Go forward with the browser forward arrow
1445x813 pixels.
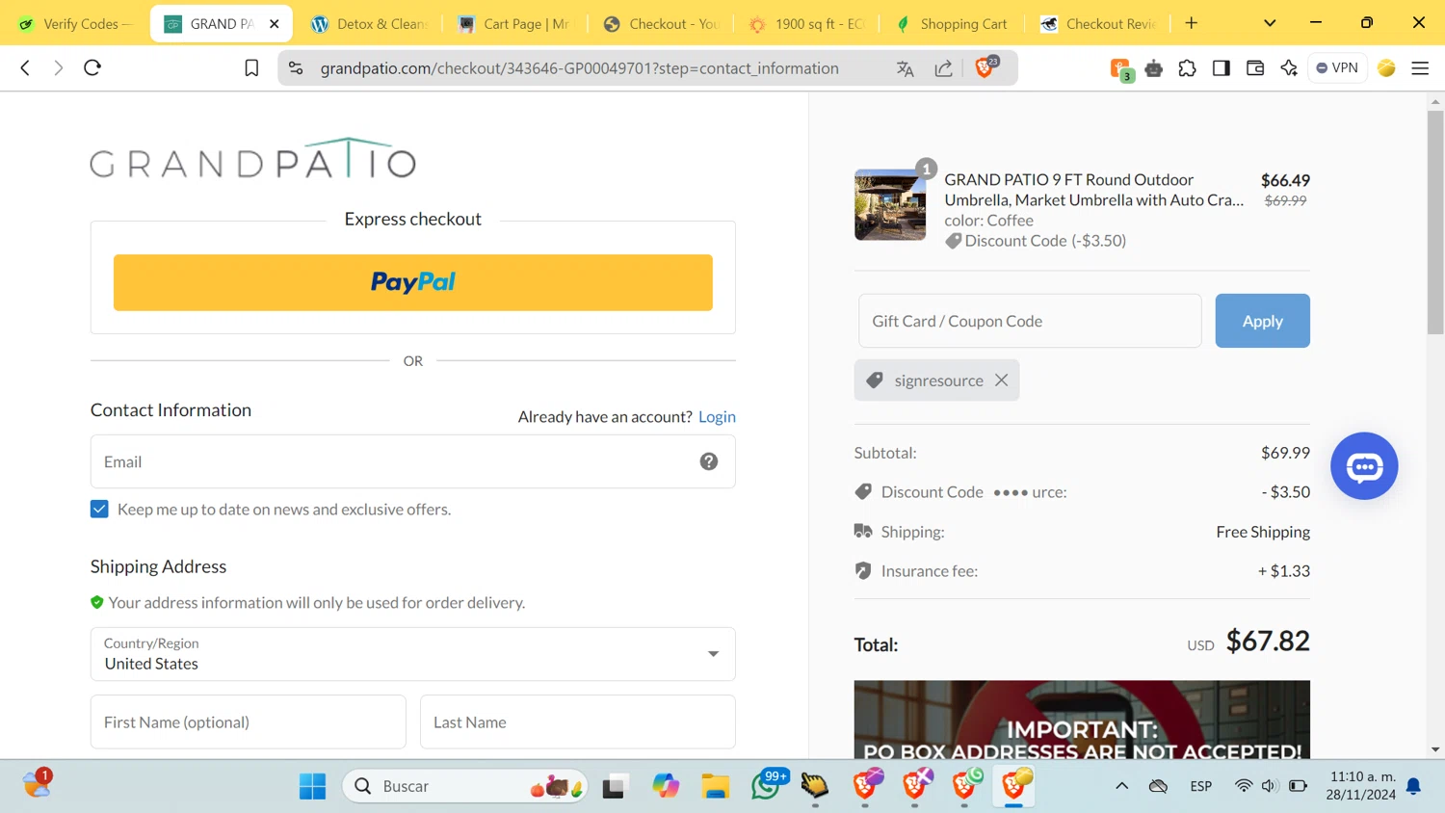tap(59, 68)
